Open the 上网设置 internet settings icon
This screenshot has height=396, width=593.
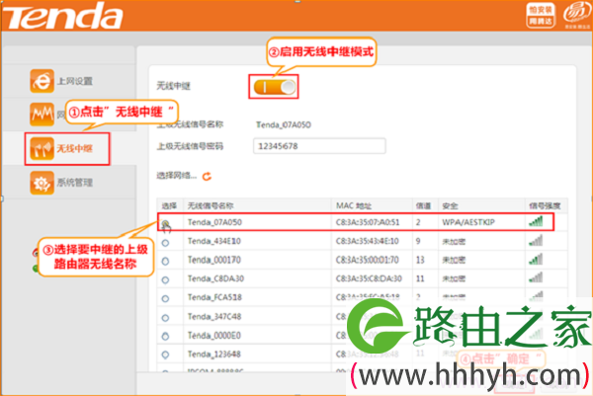(42, 81)
